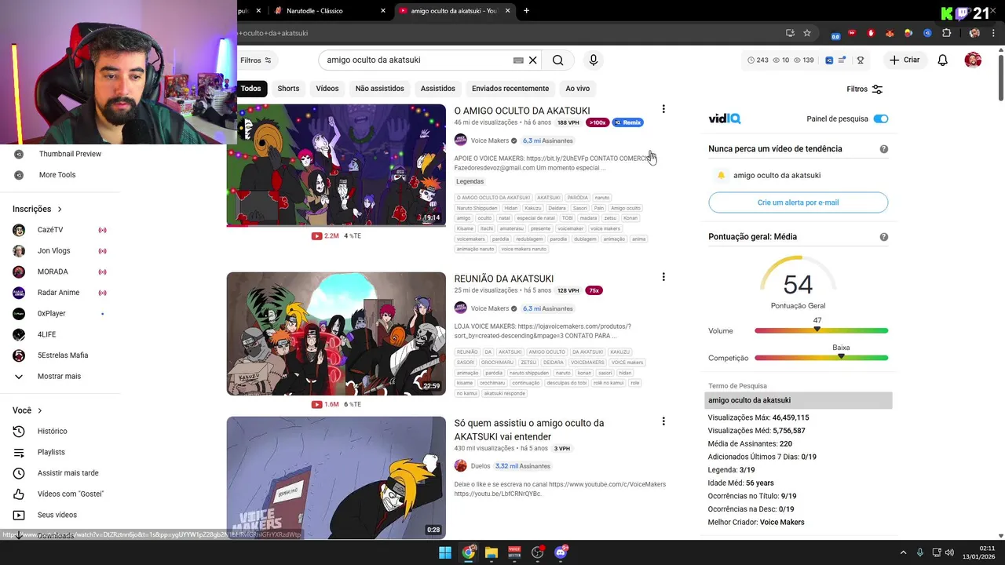Open YouTube notifications bell

click(x=943, y=60)
